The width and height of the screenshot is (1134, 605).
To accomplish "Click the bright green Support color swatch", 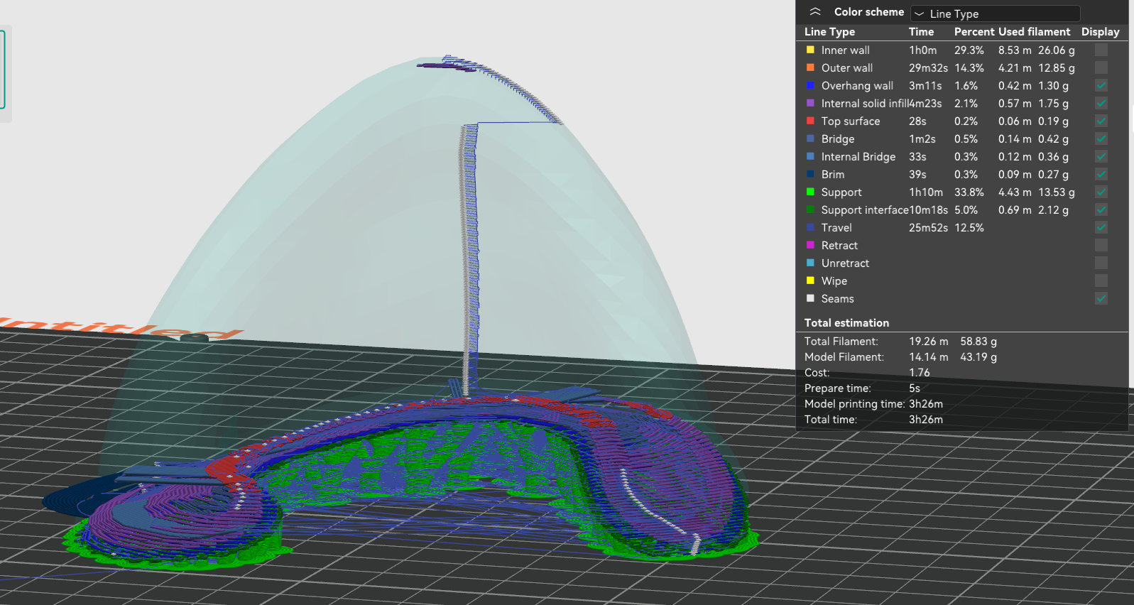I will click(810, 192).
